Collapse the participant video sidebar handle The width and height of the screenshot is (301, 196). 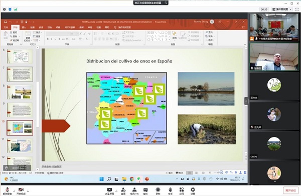point(246,101)
